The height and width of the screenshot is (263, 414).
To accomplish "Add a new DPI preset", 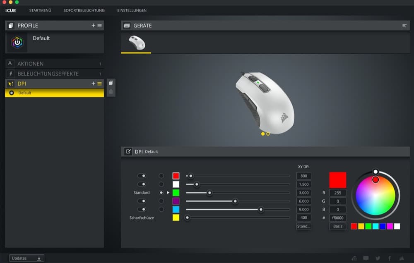I will (93, 84).
